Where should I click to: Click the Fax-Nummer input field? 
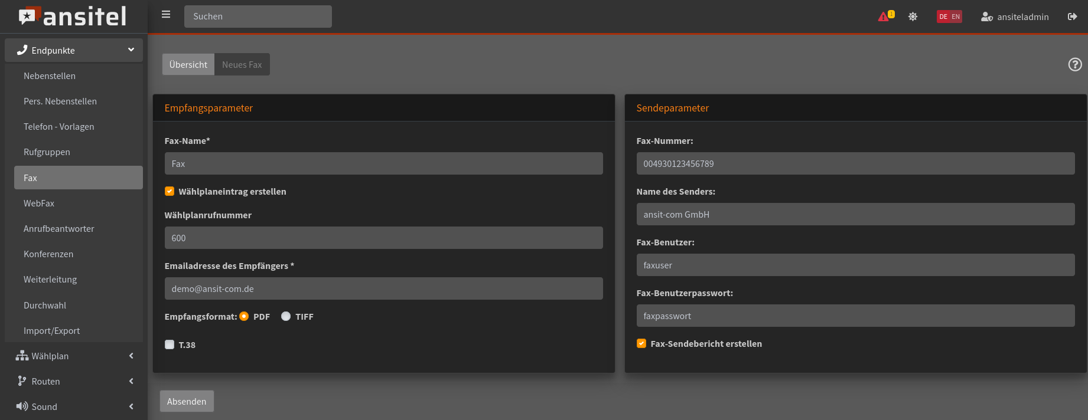855,163
